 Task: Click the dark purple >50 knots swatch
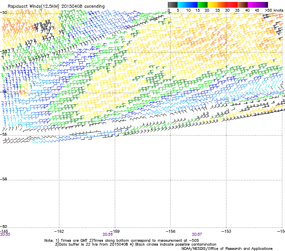coord(267,5)
